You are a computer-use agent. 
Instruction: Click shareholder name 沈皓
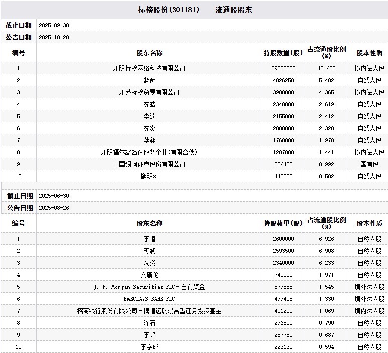pos(149,104)
